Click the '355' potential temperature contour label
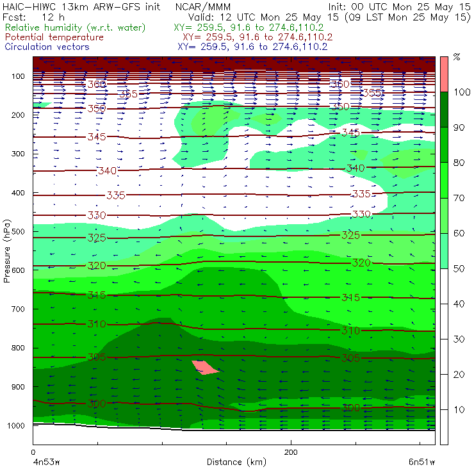The height and width of the screenshot is (474, 474). pyautogui.click(x=372, y=93)
